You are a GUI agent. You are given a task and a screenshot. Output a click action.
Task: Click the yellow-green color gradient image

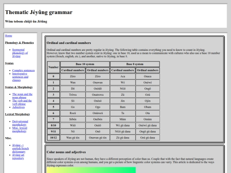pos(91,170)
